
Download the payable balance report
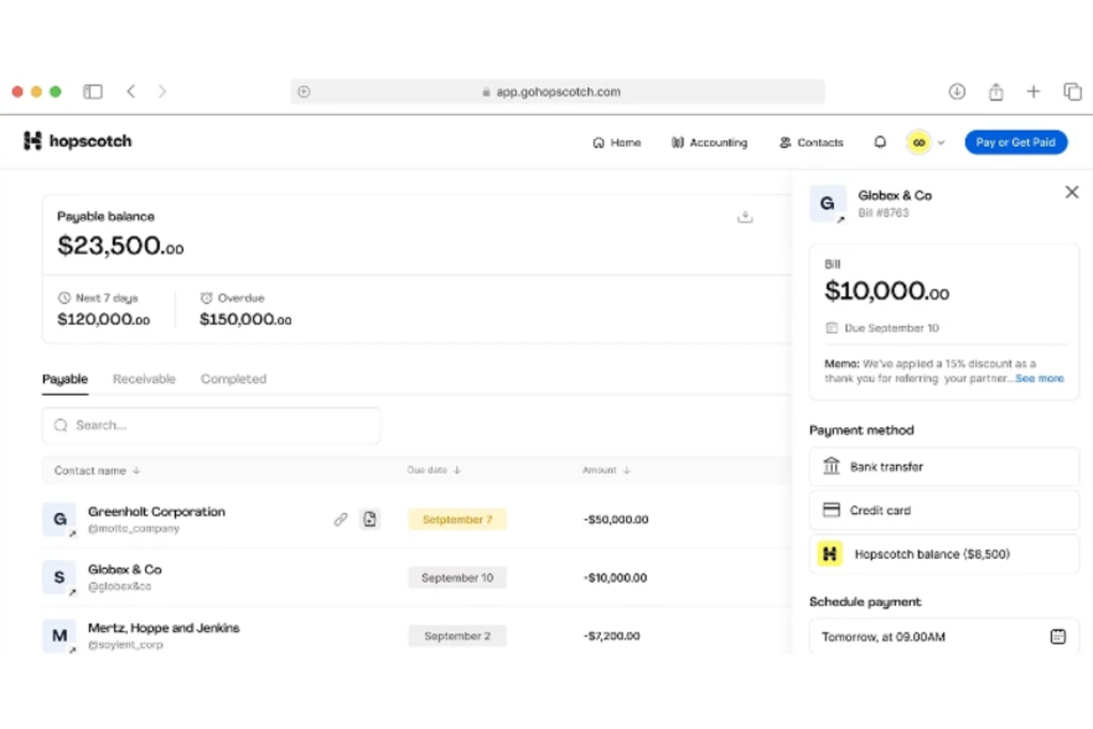[x=744, y=216]
